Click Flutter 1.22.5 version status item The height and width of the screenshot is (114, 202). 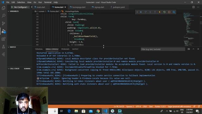tap(160, 106)
